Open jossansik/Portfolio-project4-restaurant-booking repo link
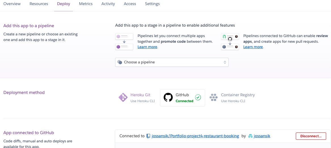This screenshot has height=148, width=331. click(x=195, y=136)
